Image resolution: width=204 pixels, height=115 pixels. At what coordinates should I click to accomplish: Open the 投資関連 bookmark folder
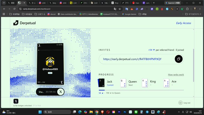coord(14,14)
